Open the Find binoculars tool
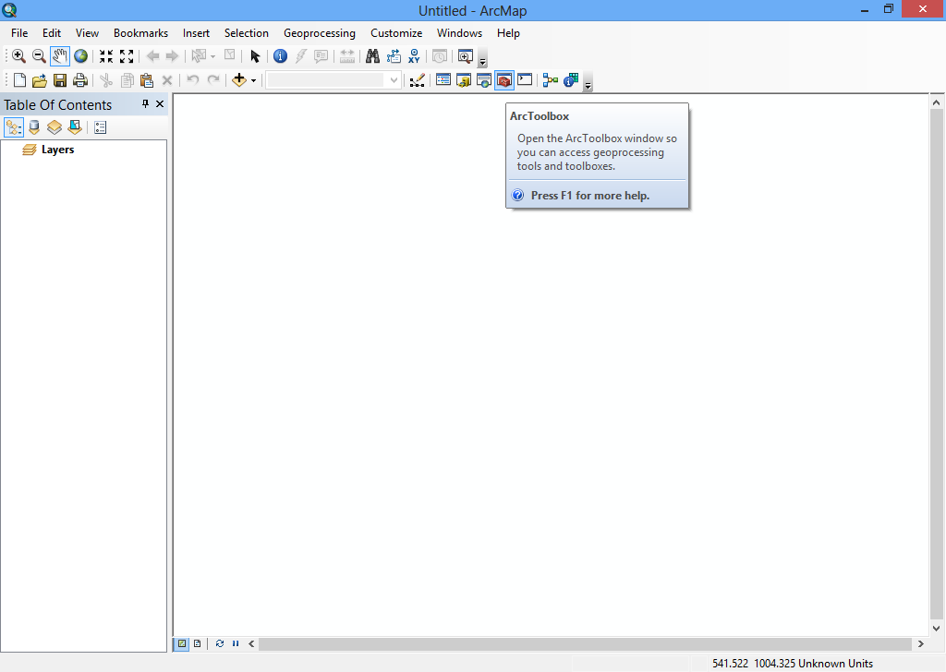Screen dimensions: 946x672 tap(373, 56)
